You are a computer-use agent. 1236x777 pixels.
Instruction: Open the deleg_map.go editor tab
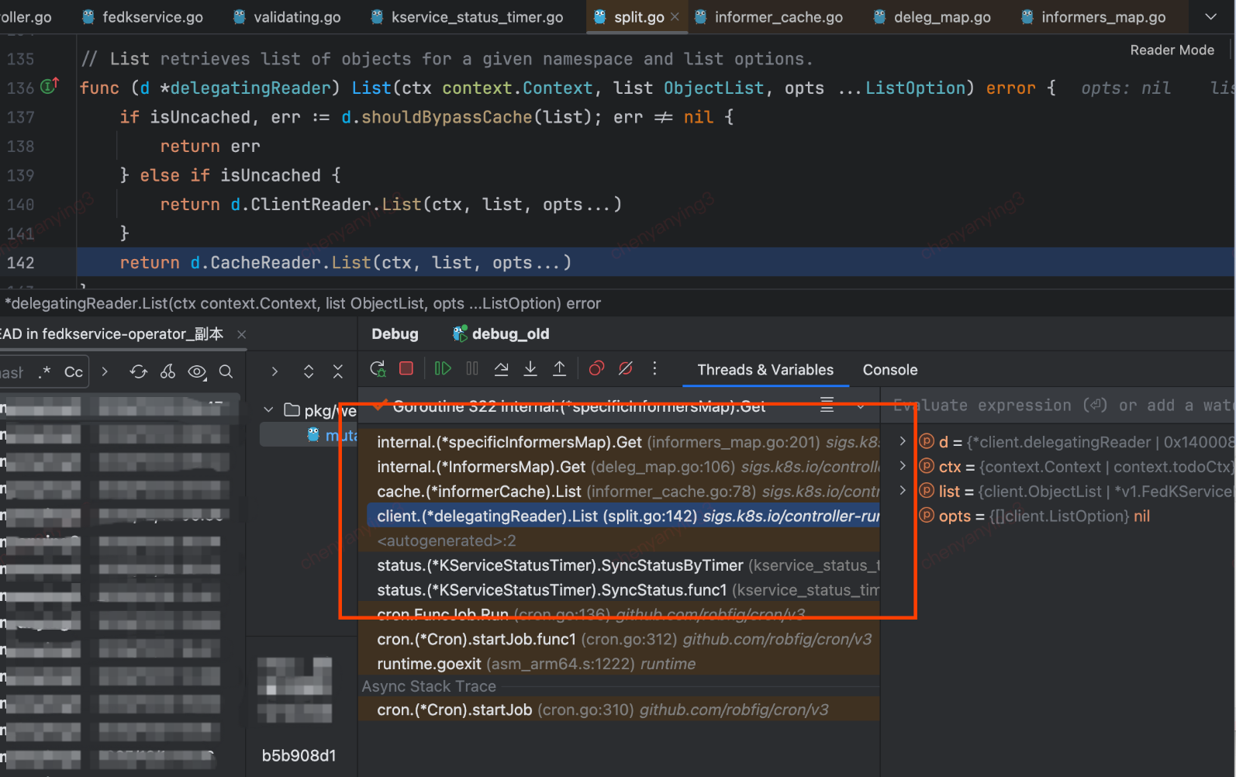point(932,17)
